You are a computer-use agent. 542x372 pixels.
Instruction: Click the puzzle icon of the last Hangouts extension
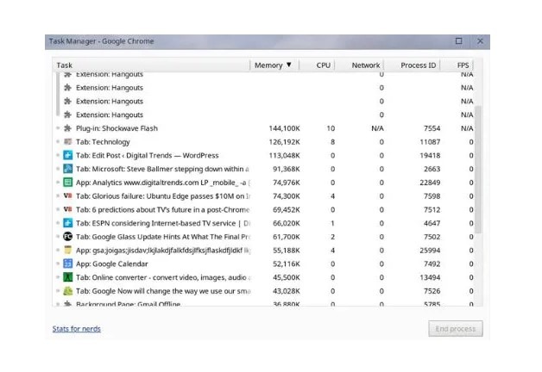click(67, 115)
